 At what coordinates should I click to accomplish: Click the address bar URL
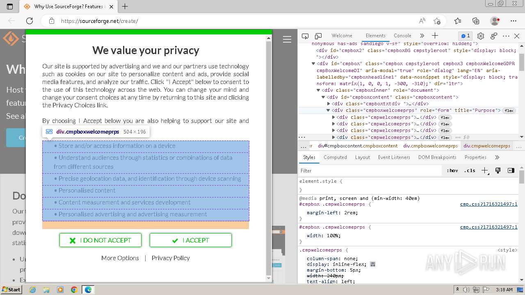(x=99, y=21)
